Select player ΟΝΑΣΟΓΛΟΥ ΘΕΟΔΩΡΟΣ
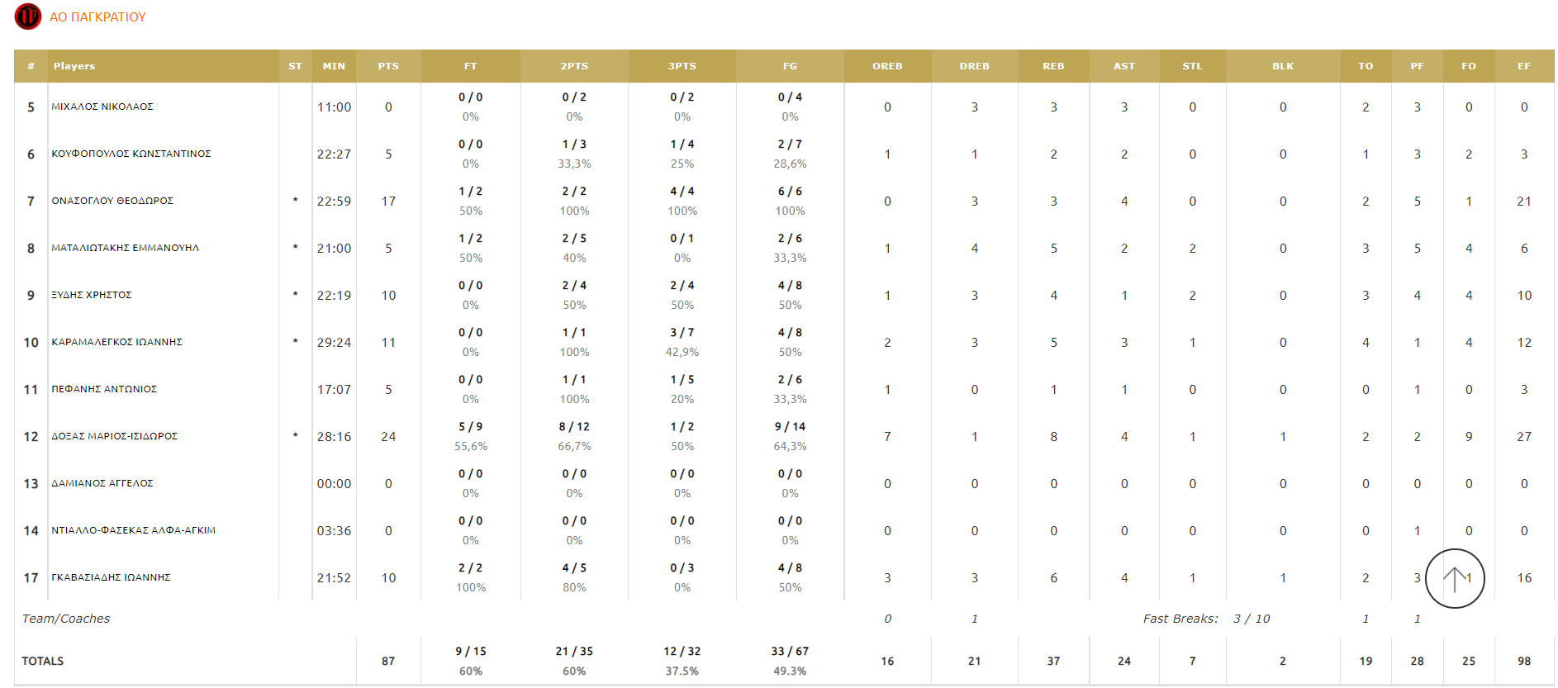 tap(112, 202)
